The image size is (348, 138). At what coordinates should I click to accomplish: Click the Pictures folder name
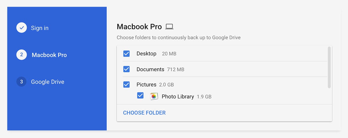point(146,85)
